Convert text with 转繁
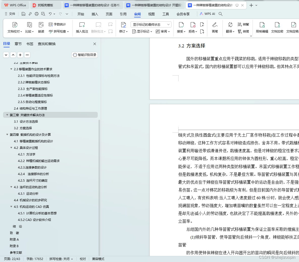299x262 pixels. coord(243,24)
